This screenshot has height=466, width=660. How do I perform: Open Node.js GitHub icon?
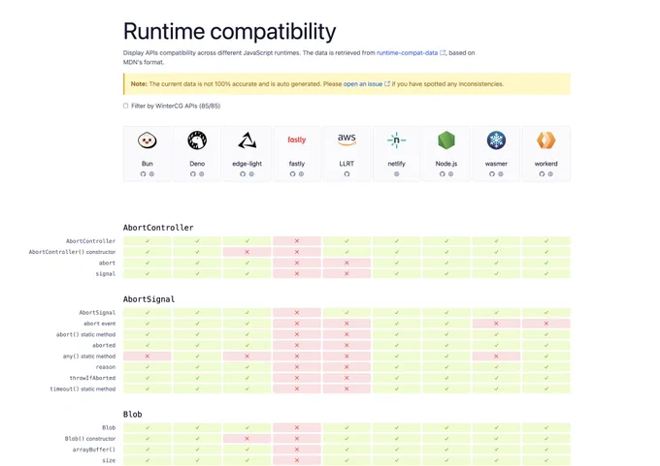click(442, 174)
